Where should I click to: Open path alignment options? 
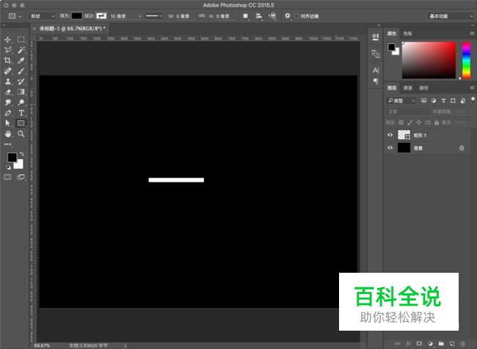tap(259, 16)
